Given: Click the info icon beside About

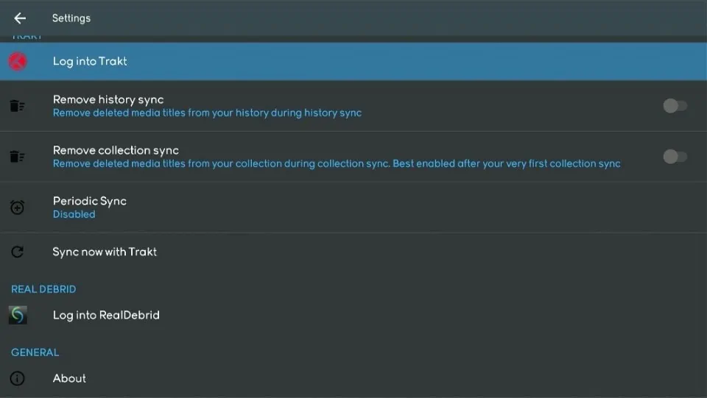Looking at the screenshot, I should click(18, 378).
